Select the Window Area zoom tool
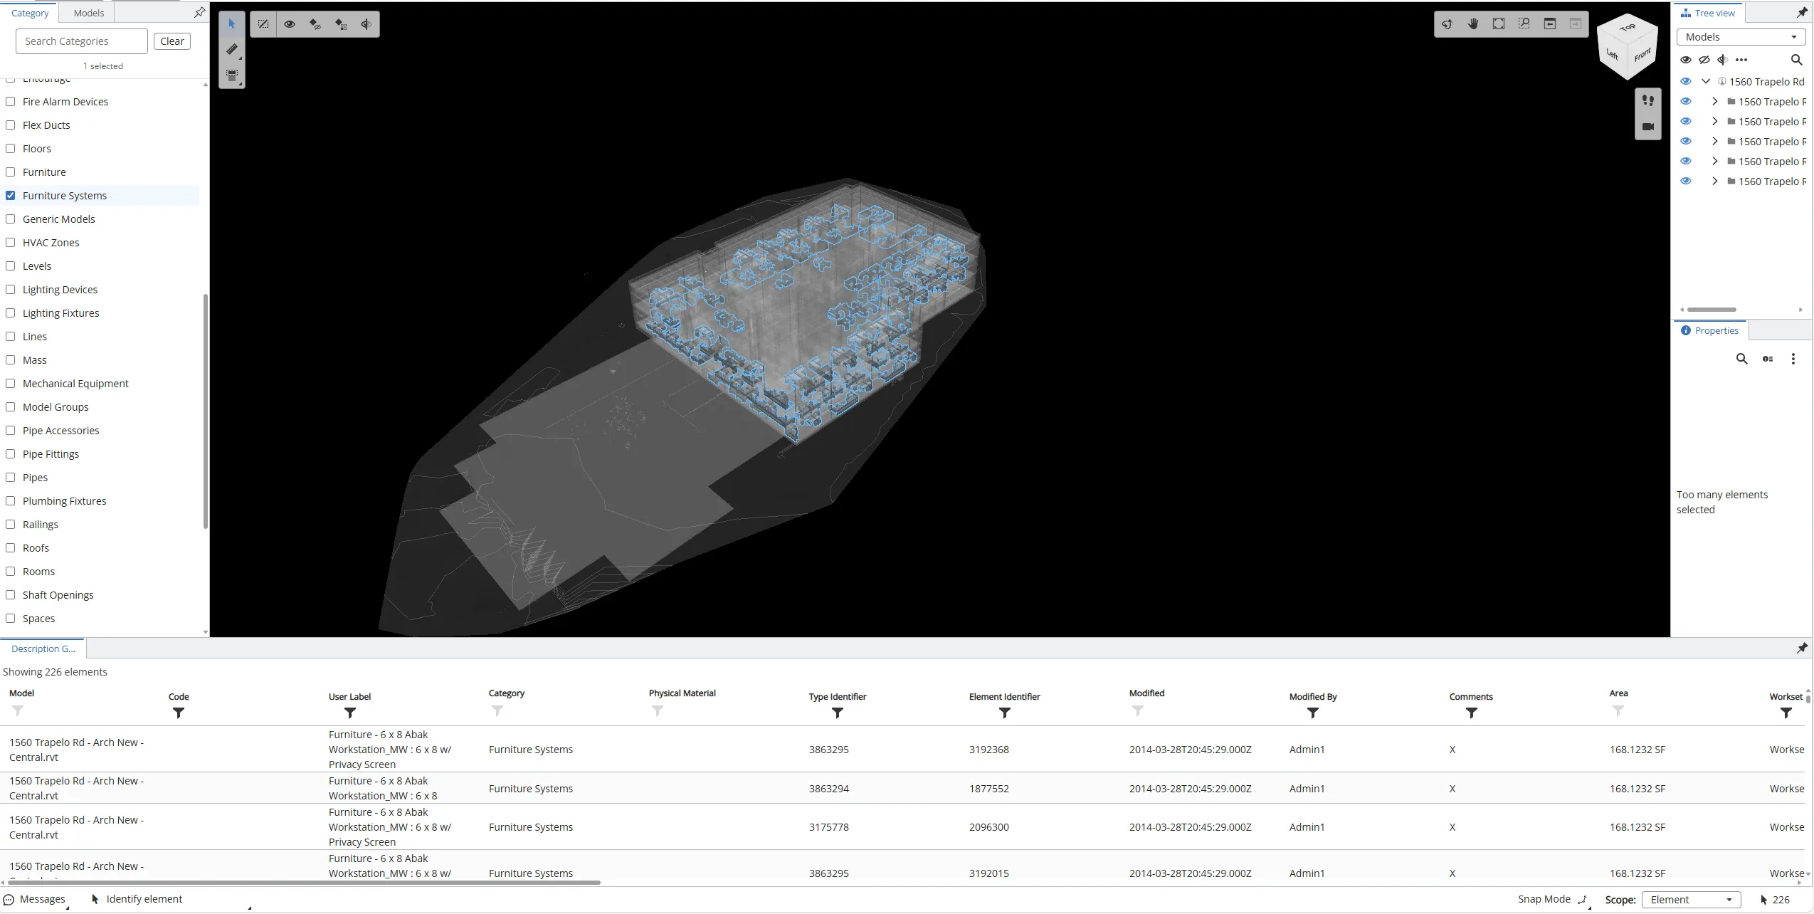The width and height of the screenshot is (1814, 914). (x=1524, y=23)
